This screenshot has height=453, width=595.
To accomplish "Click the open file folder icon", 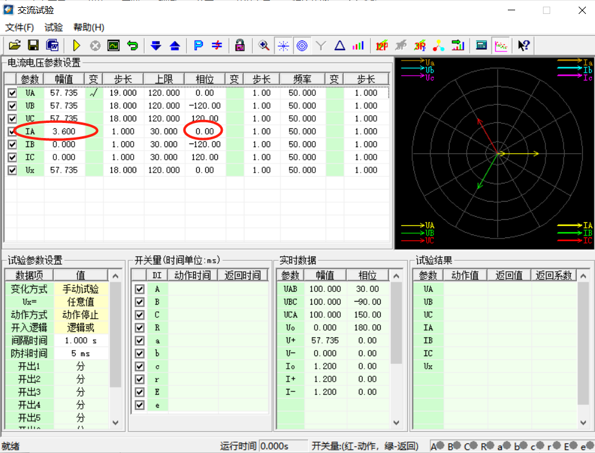I will tap(15, 45).
